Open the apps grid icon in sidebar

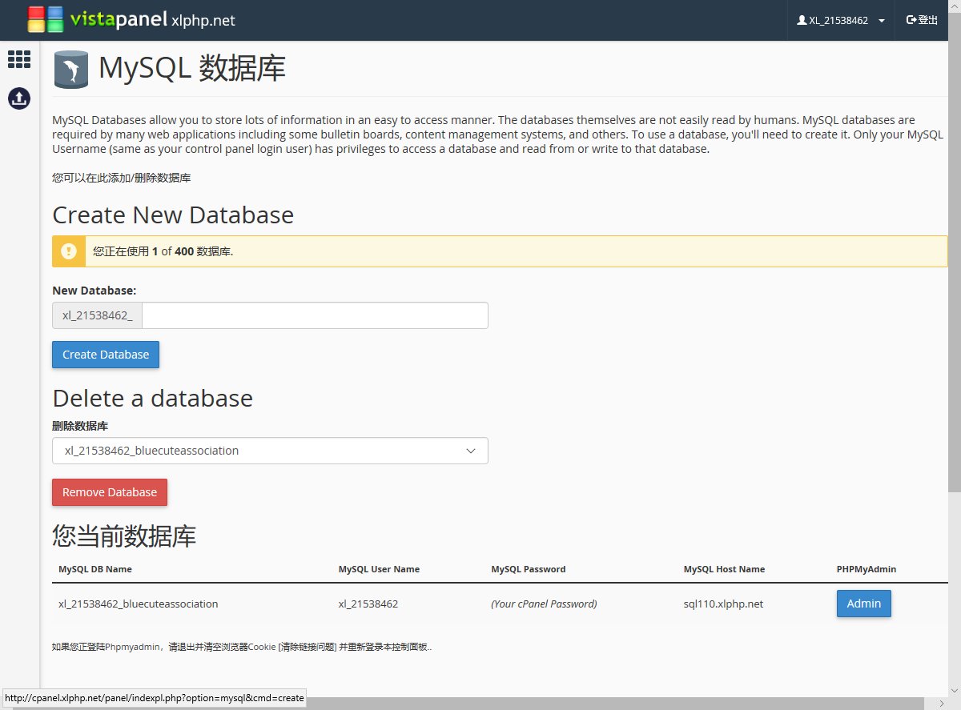point(19,58)
